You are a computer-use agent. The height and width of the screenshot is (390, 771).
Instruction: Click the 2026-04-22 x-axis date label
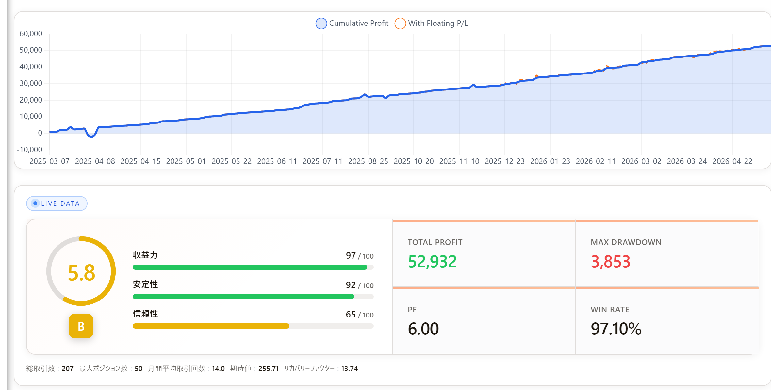tap(732, 161)
